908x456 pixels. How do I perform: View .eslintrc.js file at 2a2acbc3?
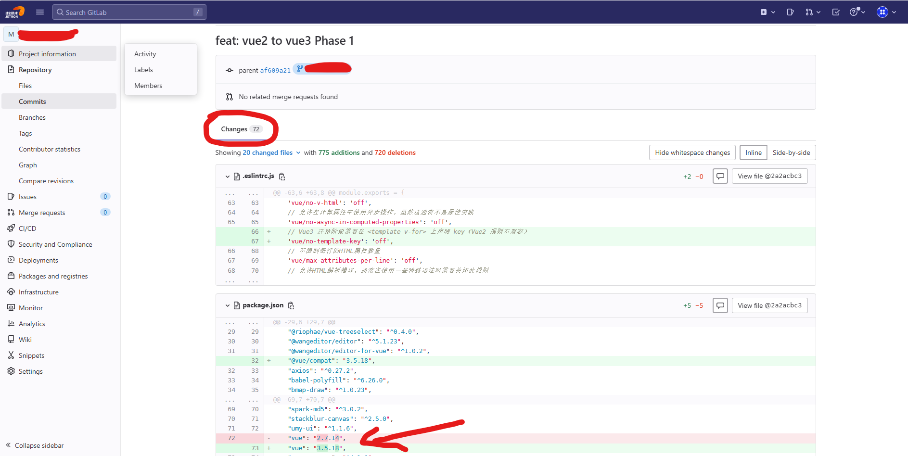tap(769, 176)
